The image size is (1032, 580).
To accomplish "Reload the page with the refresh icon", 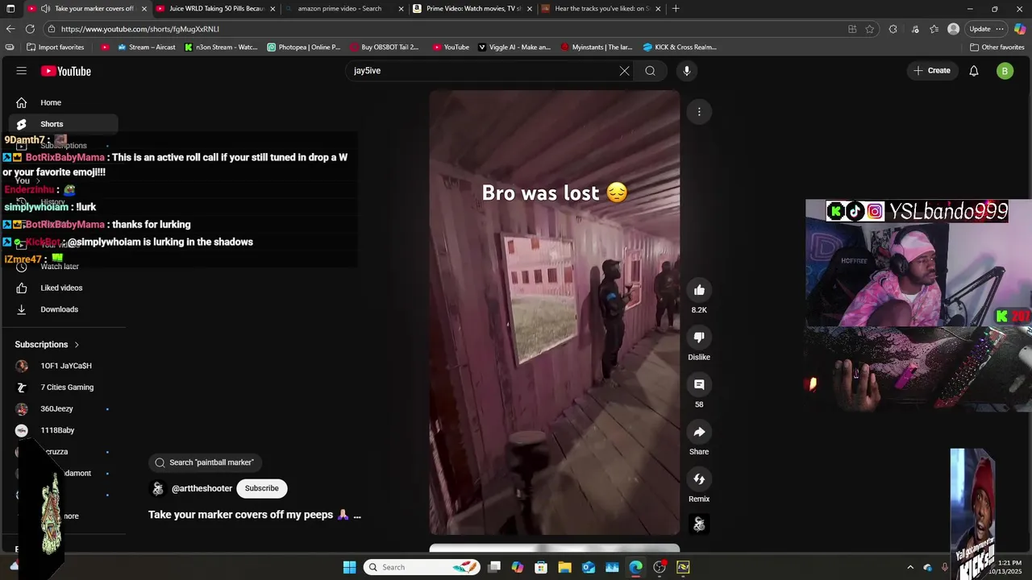I will 30,29.
